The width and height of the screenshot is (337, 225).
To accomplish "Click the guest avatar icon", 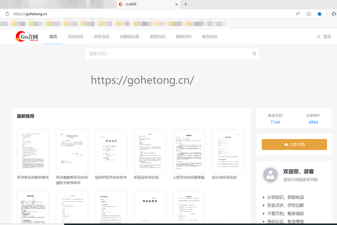I will pos(270,175).
